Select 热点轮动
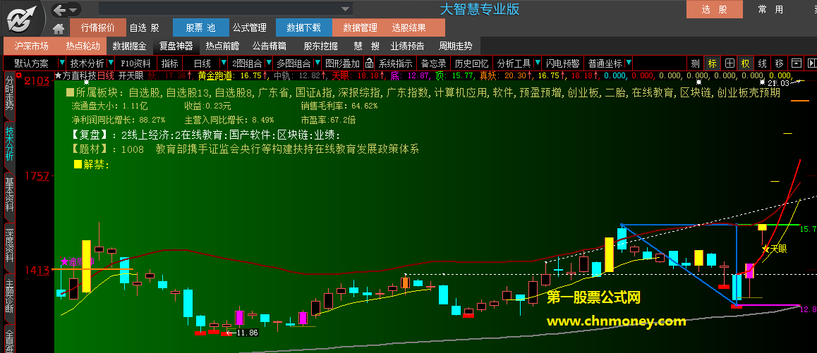The width and height of the screenshot is (817, 353). click(83, 46)
